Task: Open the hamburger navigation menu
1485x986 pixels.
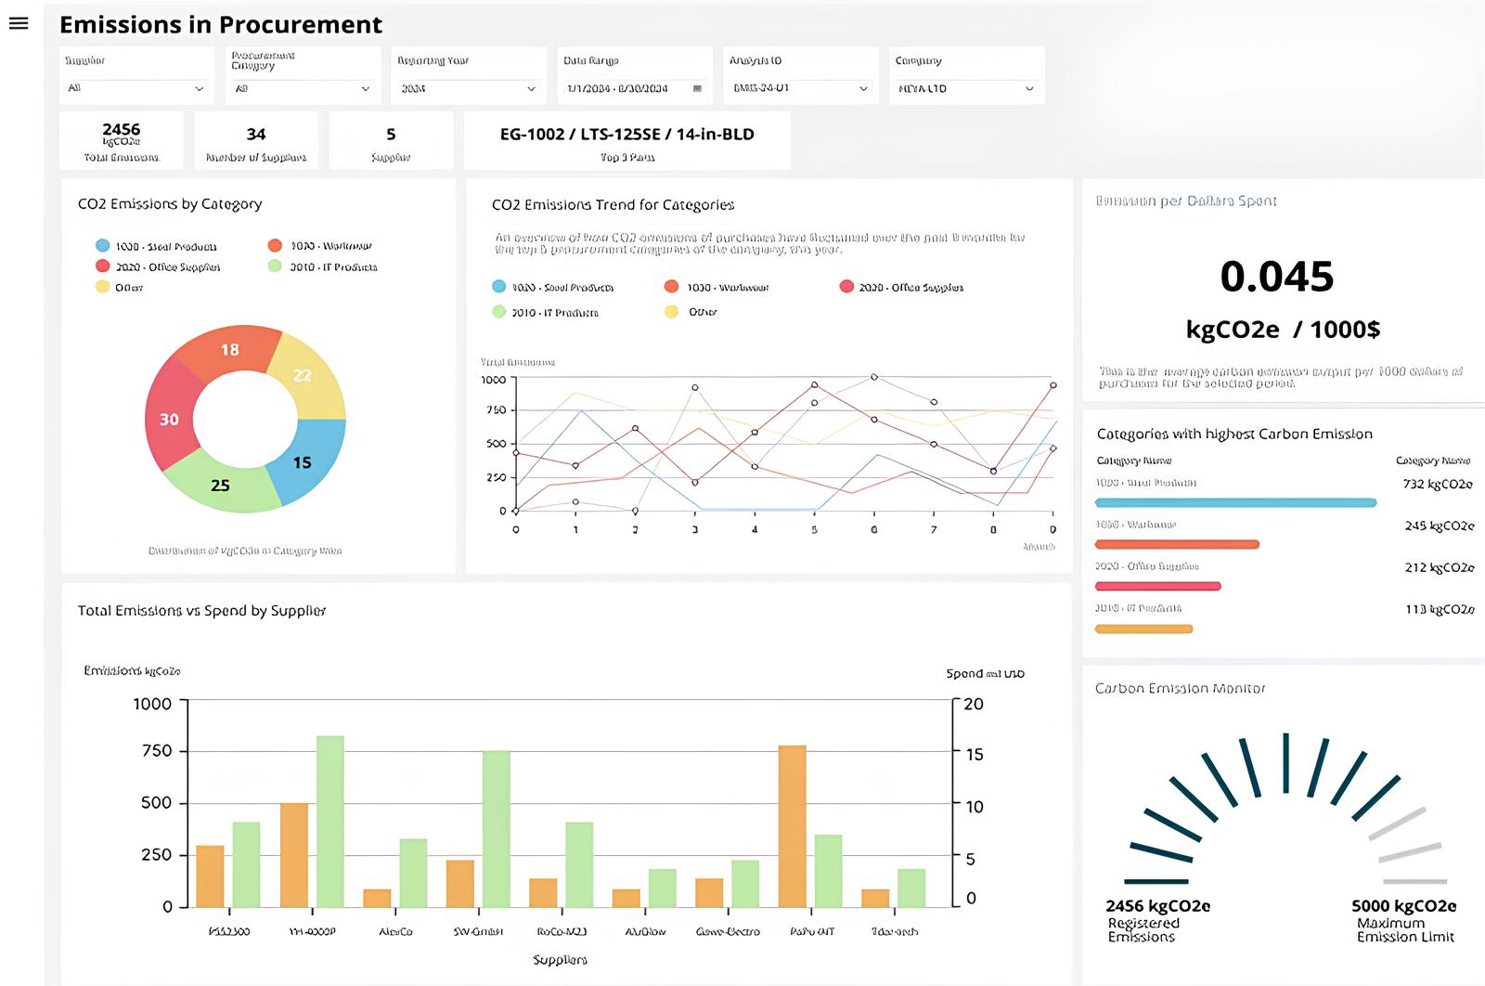Action: click(x=19, y=23)
